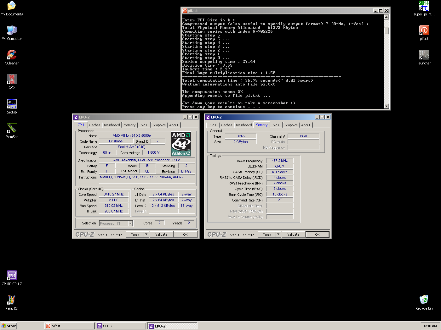Click CAS# Latency value 4.0 clocks
The height and width of the screenshot is (330, 441).
pyautogui.click(x=280, y=172)
